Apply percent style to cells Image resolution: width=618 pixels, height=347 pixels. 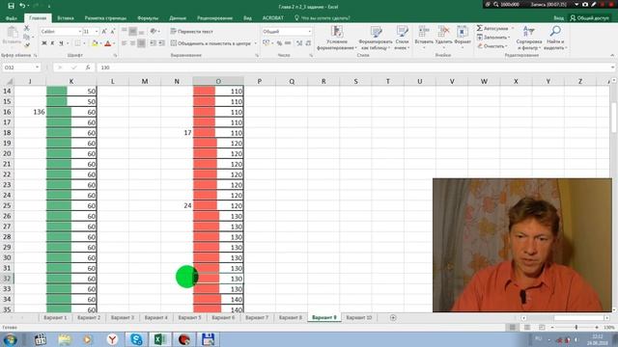(x=279, y=43)
